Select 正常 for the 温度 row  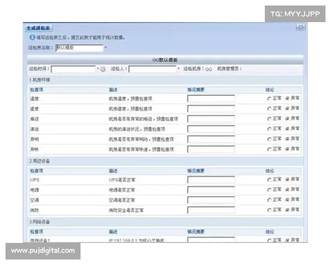point(269,98)
